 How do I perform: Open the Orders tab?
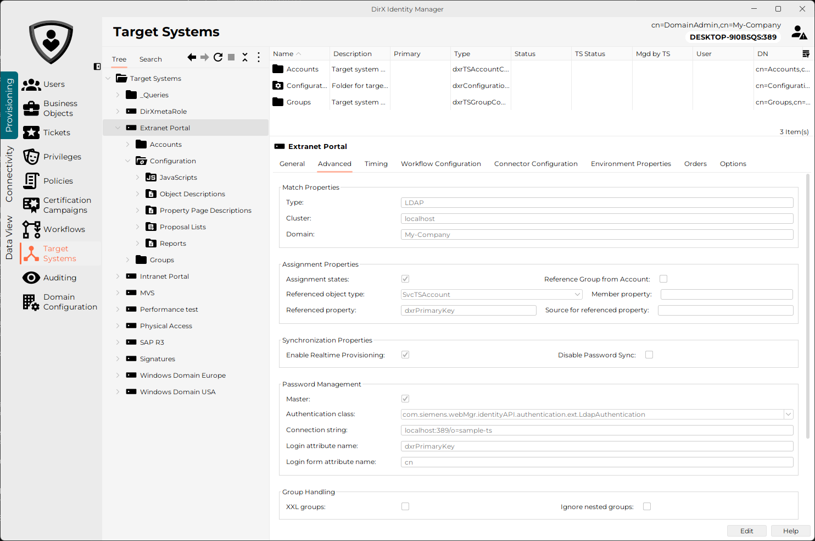[x=695, y=164]
